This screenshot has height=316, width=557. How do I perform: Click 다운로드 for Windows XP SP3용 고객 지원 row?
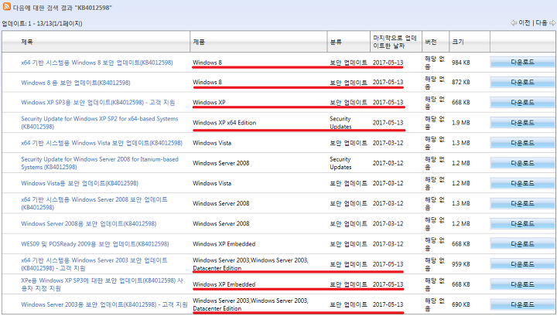[x=522, y=103]
